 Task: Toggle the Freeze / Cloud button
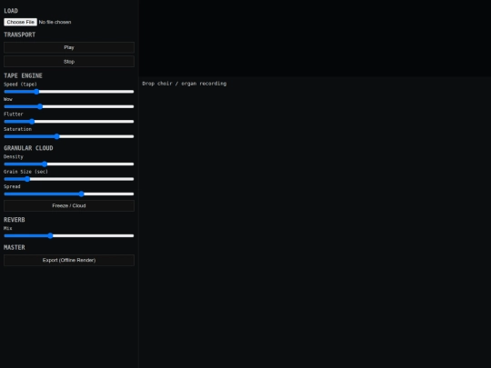69,206
